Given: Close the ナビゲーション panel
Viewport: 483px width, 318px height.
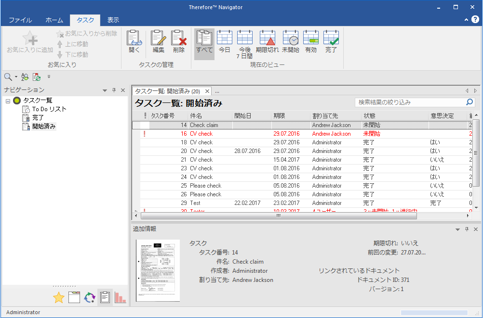Looking at the screenshot, I should click(x=123, y=90).
